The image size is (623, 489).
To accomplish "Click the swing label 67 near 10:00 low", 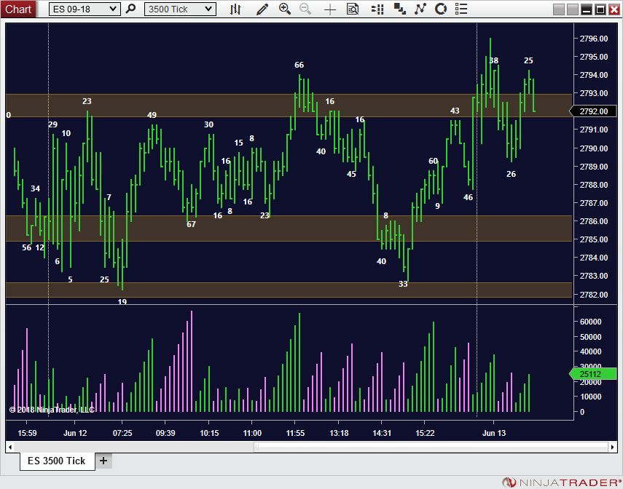I will 191,224.
